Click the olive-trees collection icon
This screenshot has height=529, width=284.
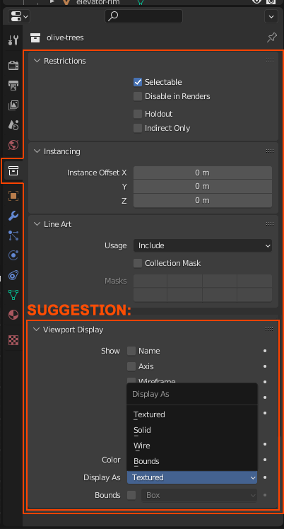pyautogui.click(x=35, y=37)
